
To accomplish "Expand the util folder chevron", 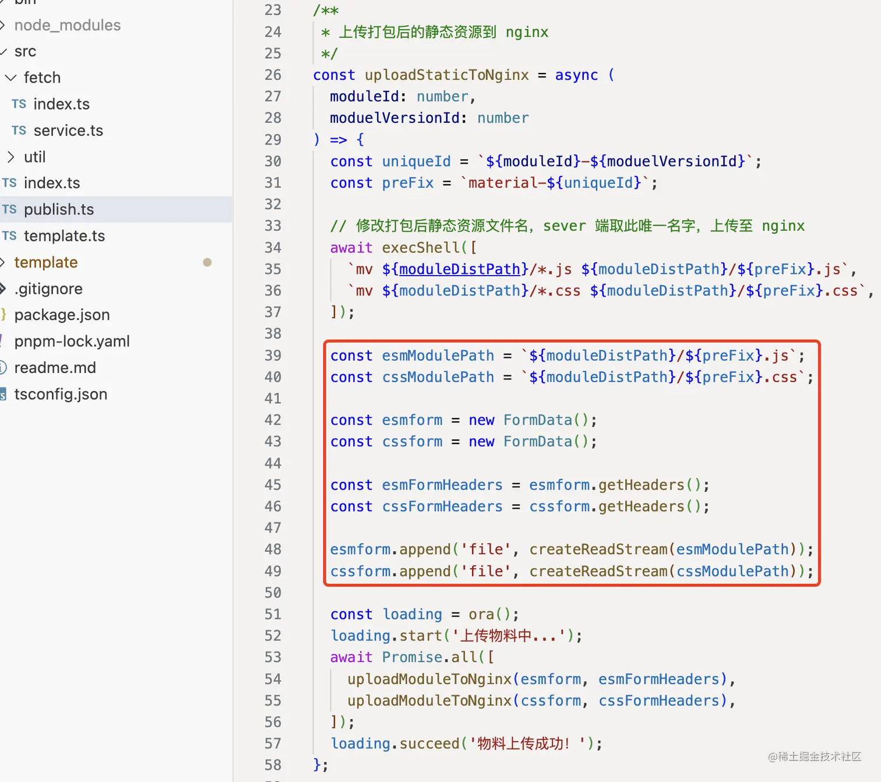I will click(x=10, y=157).
